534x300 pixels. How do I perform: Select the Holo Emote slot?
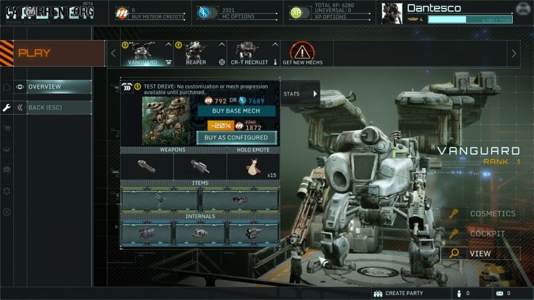point(254,166)
